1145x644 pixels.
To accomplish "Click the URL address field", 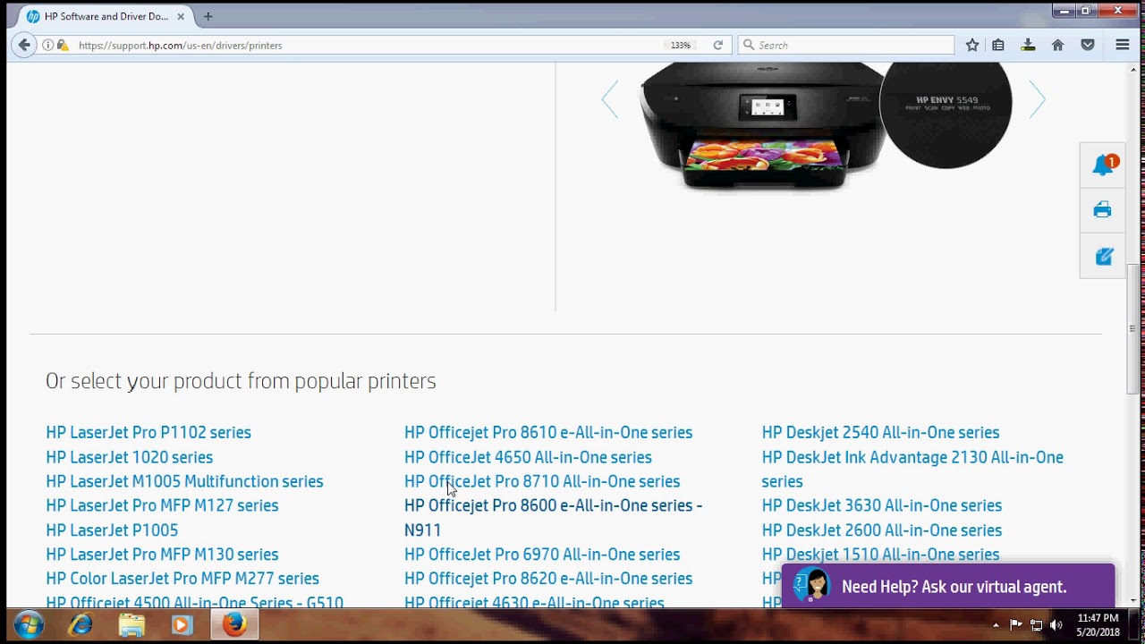I will pyautogui.click(x=367, y=45).
